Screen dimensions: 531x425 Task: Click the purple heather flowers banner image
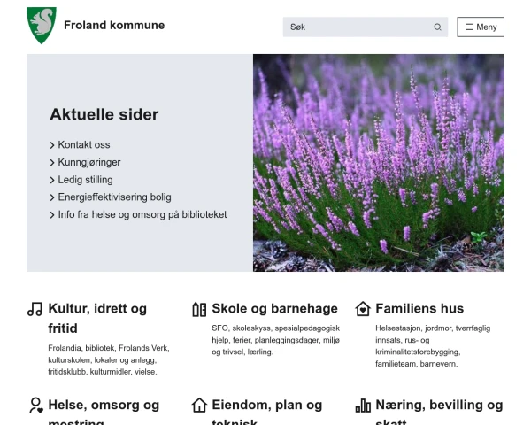click(379, 163)
